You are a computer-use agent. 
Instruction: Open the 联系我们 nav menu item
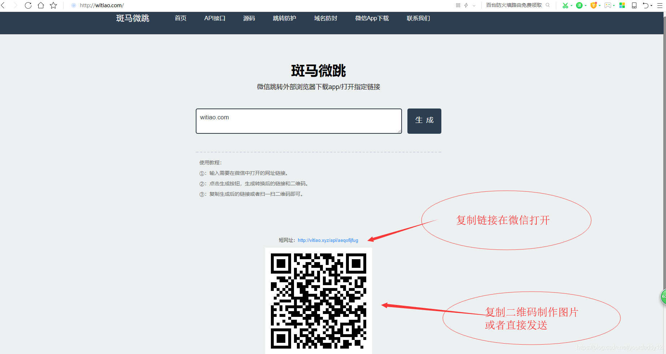(x=418, y=18)
